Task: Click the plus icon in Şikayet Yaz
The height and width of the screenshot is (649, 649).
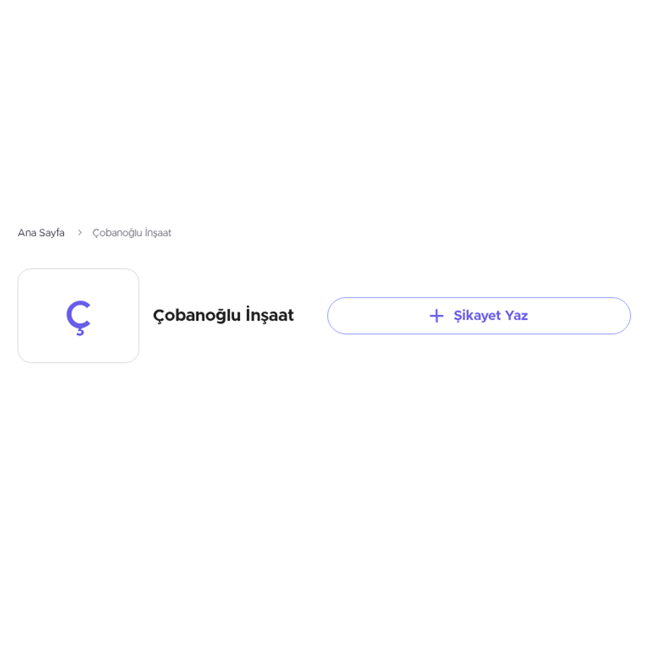Action: (436, 316)
